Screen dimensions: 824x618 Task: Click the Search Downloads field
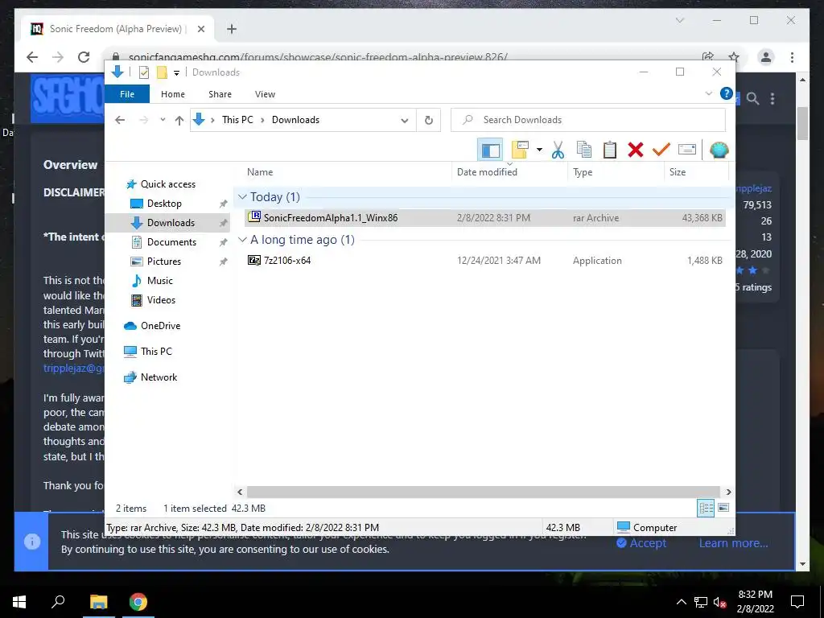[x=588, y=120]
